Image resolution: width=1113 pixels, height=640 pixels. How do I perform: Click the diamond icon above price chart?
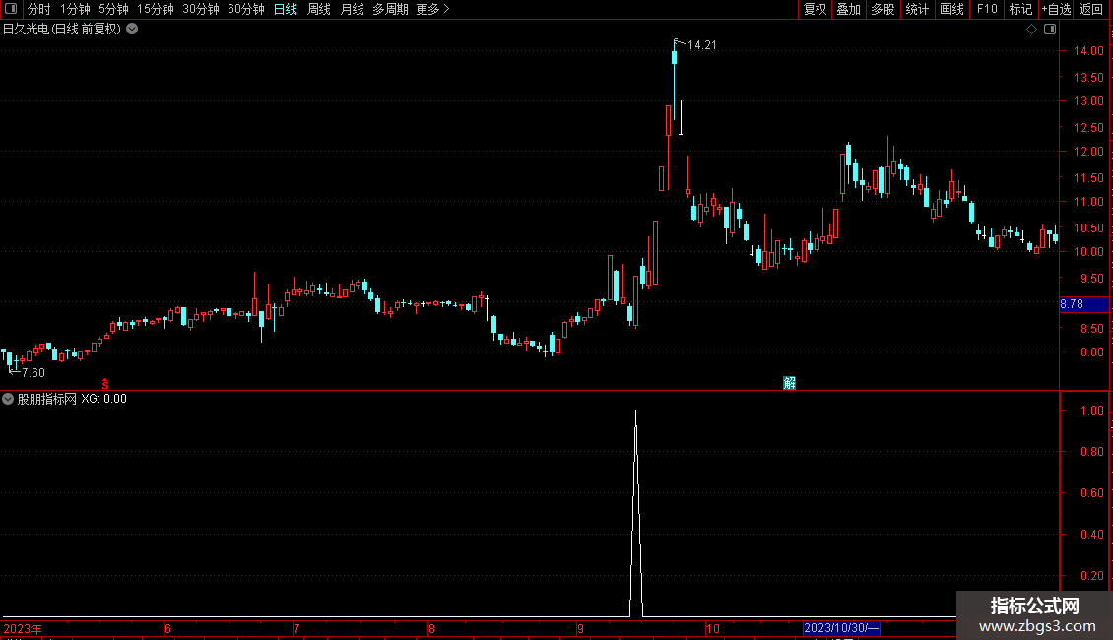[x=1032, y=30]
